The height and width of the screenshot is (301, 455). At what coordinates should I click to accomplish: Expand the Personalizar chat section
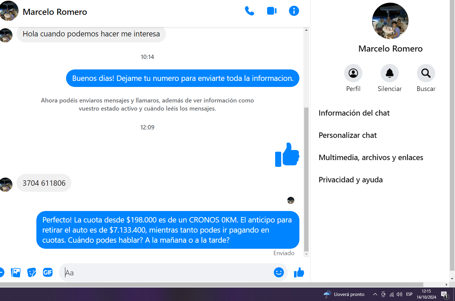[348, 135]
